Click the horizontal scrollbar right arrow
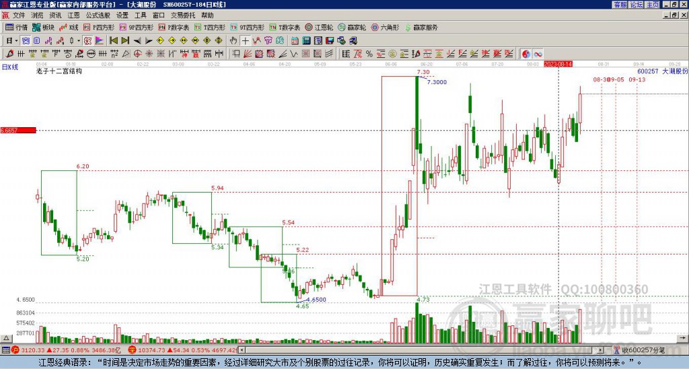Screen dimensions: 689x369 point(600,350)
